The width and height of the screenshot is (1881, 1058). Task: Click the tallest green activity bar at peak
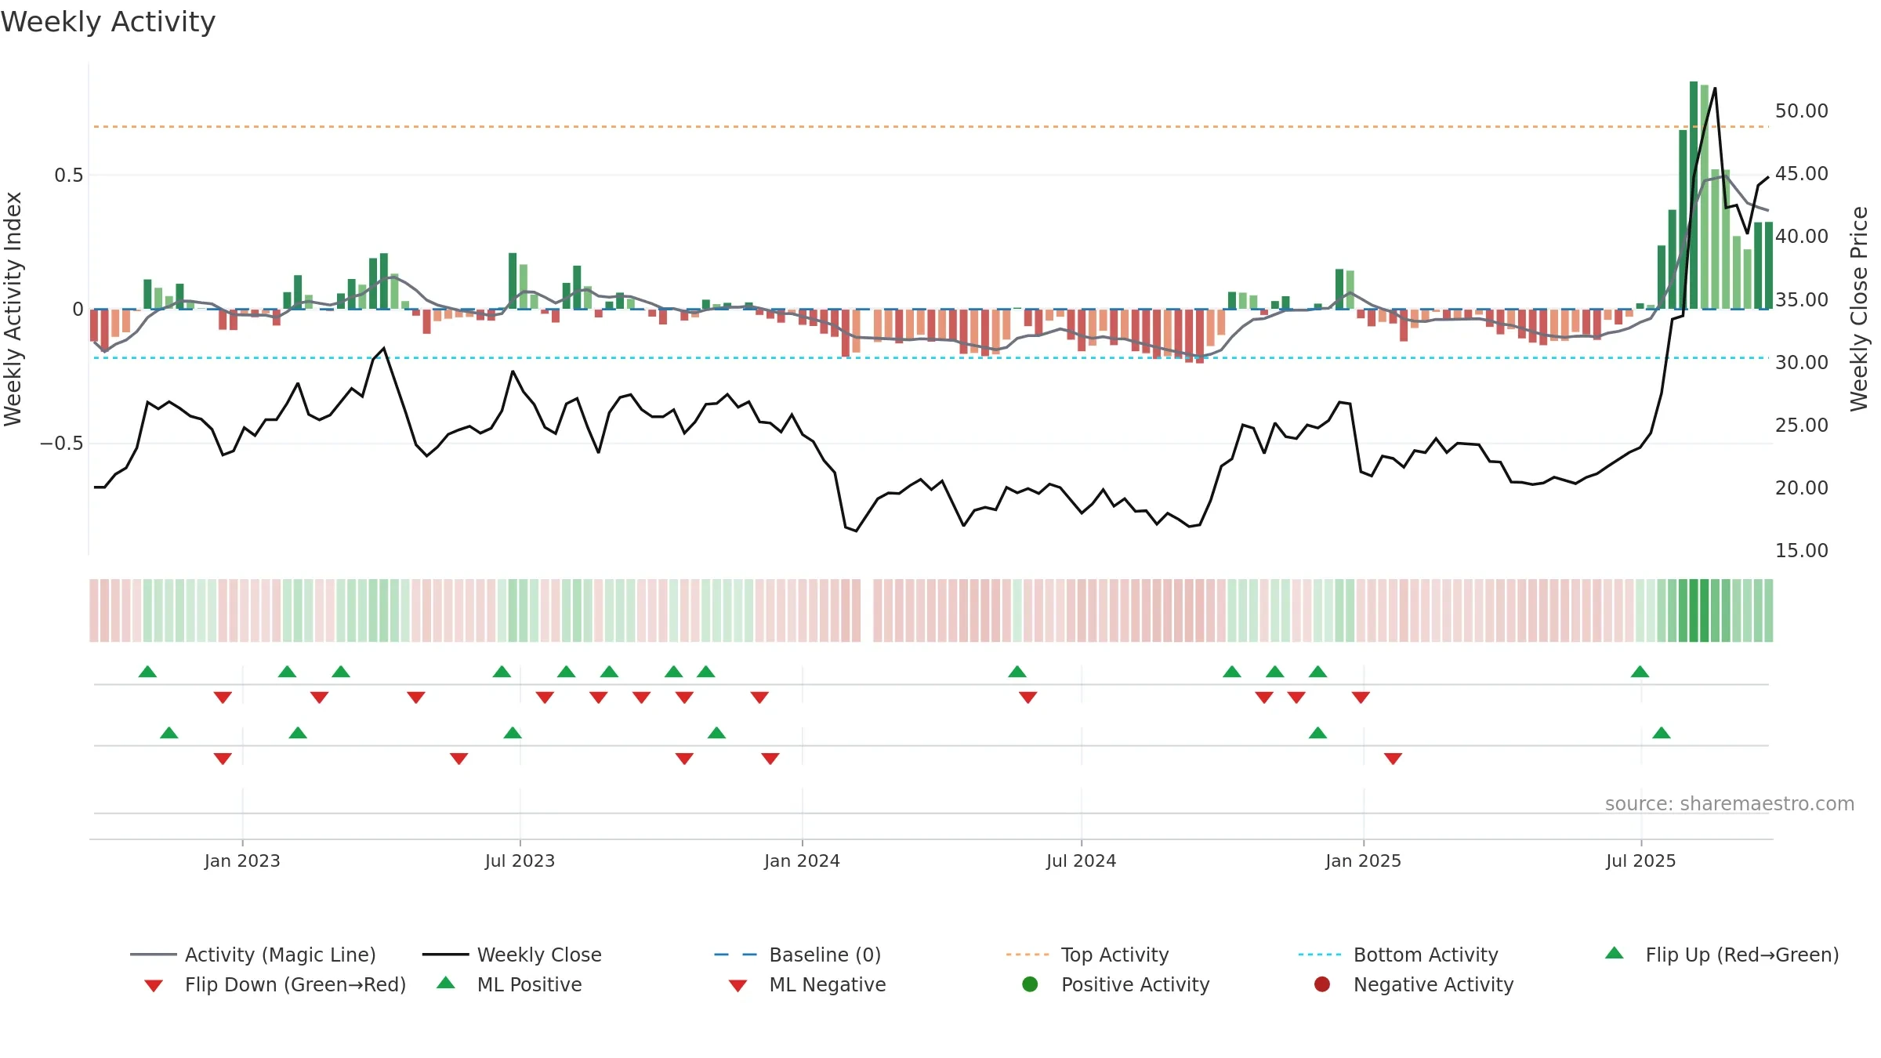1694,195
